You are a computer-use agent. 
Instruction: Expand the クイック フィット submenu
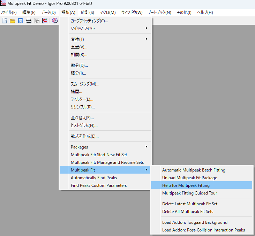pyautogui.click(x=105, y=29)
